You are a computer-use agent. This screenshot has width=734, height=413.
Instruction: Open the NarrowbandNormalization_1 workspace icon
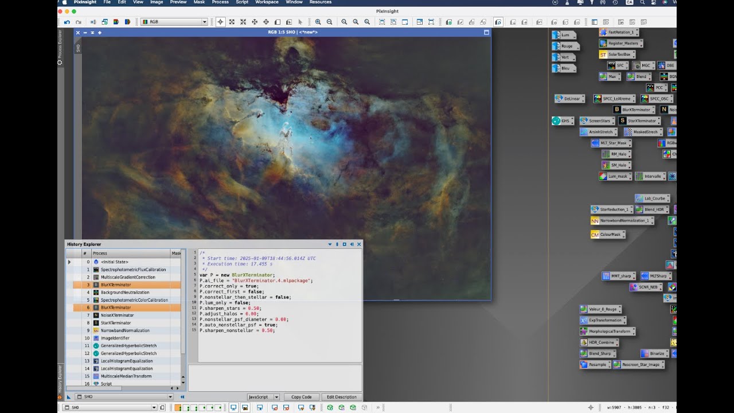[x=622, y=220]
